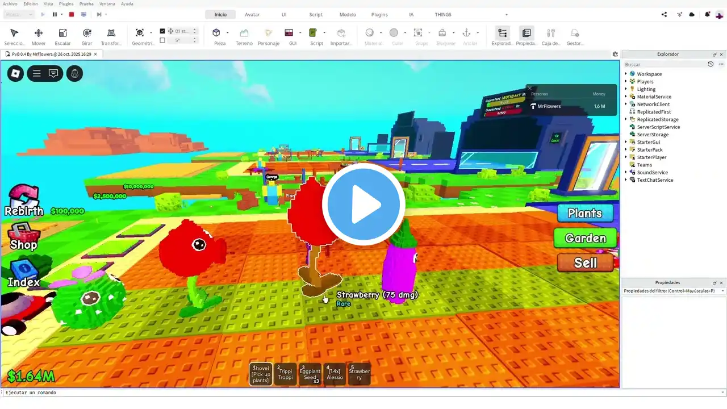
Task: Select the Eggplant Seed hotbar slot
Action: pyautogui.click(x=310, y=374)
